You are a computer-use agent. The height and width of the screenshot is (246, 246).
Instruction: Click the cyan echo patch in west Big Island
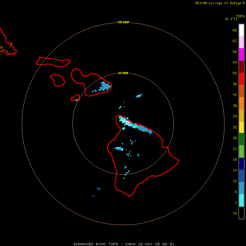[119, 148]
